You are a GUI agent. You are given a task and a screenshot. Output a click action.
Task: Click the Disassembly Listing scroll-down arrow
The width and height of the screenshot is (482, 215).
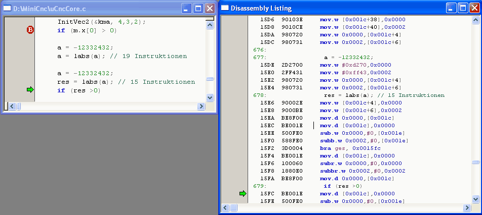click(475, 199)
